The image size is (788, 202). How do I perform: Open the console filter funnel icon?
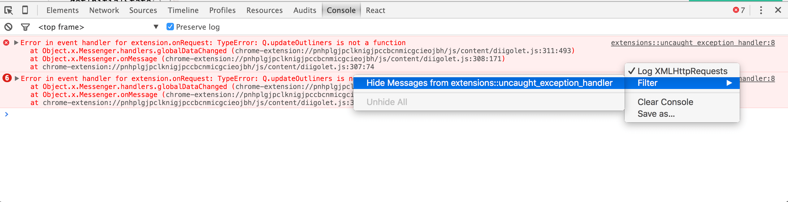pos(25,27)
